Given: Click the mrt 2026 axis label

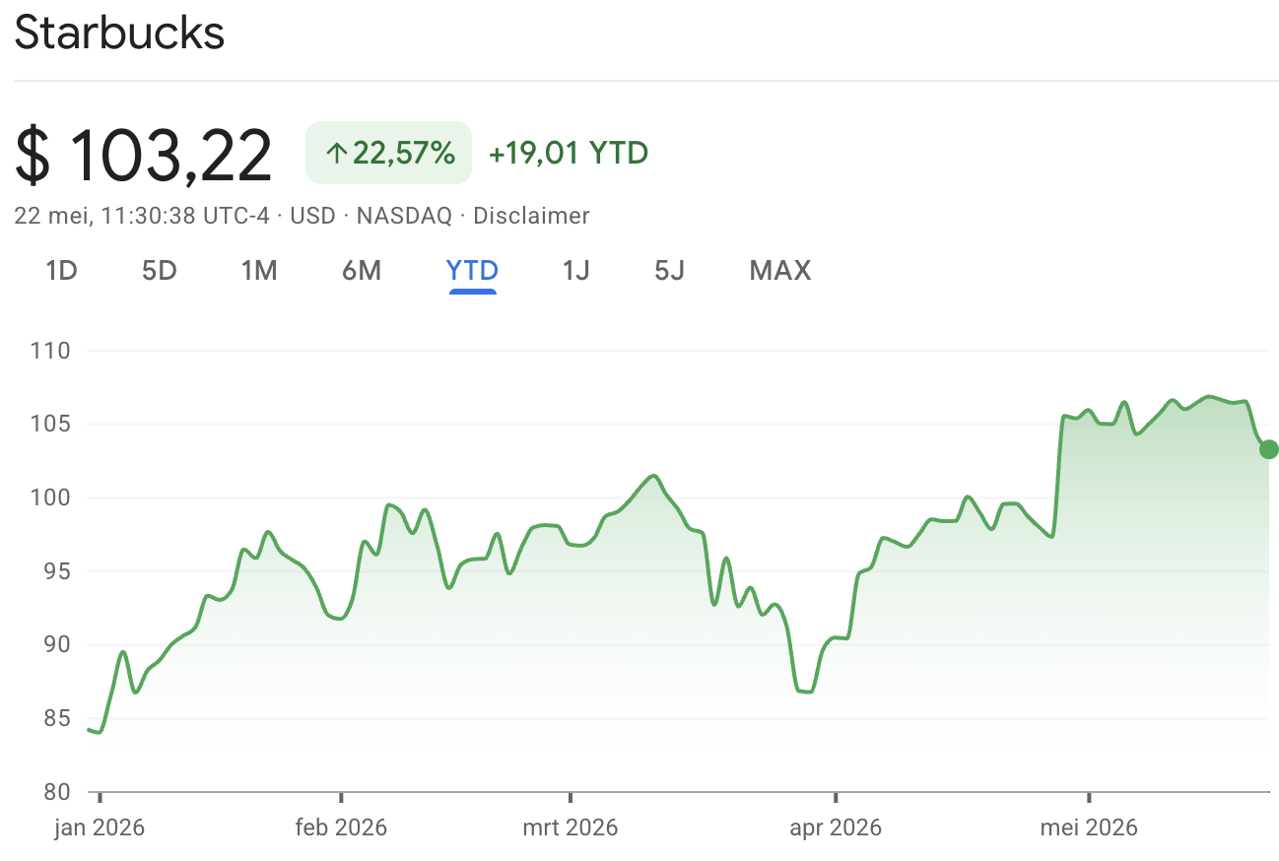Looking at the screenshot, I should coord(570,827).
